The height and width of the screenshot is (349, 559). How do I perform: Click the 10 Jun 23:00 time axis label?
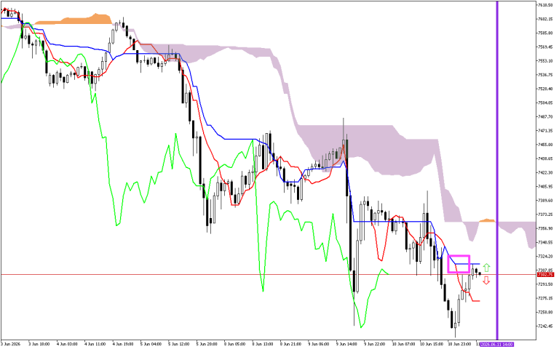[x=459, y=345]
